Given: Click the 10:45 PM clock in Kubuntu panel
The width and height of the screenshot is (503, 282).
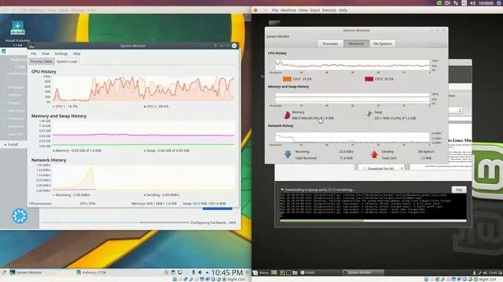Looking at the screenshot, I should tap(227, 273).
